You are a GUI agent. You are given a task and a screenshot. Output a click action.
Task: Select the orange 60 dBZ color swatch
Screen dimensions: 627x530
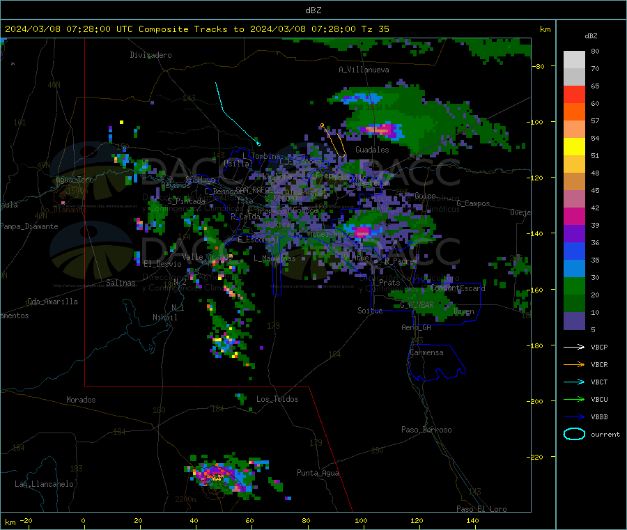(574, 112)
